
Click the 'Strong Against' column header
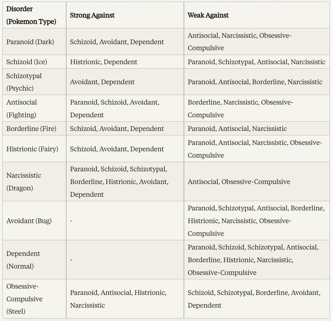tap(92, 15)
